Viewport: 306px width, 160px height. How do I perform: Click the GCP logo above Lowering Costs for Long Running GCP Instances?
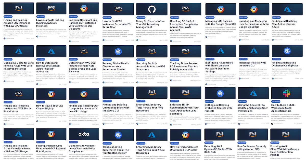tap(84, 8)
